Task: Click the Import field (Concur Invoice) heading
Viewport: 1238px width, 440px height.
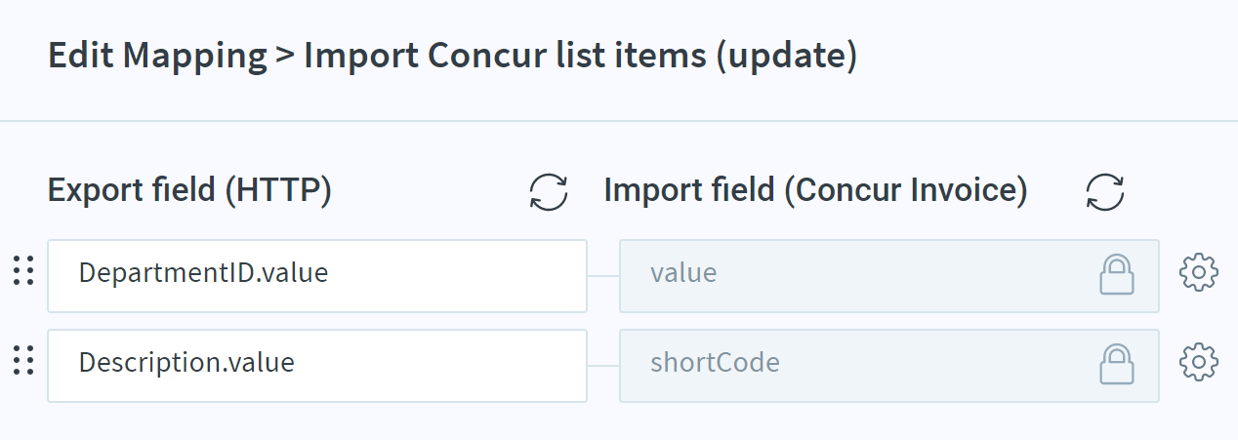Action: pyautogui.click(x=815, y=191)
